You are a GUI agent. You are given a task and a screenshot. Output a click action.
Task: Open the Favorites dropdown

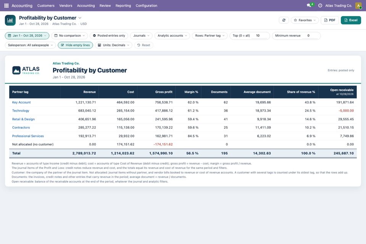click(305, 20)
